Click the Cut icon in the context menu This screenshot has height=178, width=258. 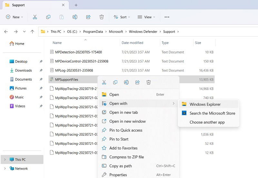click(x=104, y=83)
